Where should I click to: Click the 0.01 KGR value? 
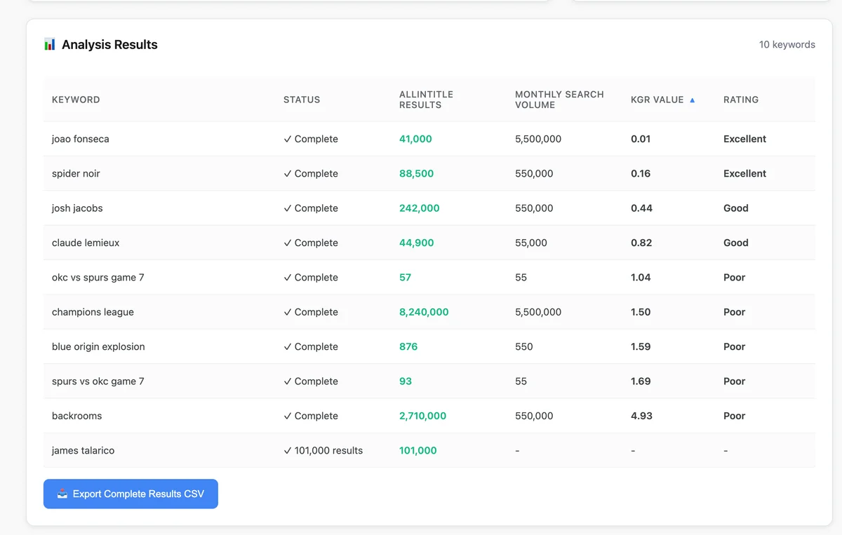point(641,139)
